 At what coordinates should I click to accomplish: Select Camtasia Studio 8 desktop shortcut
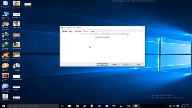coord(5,36)
